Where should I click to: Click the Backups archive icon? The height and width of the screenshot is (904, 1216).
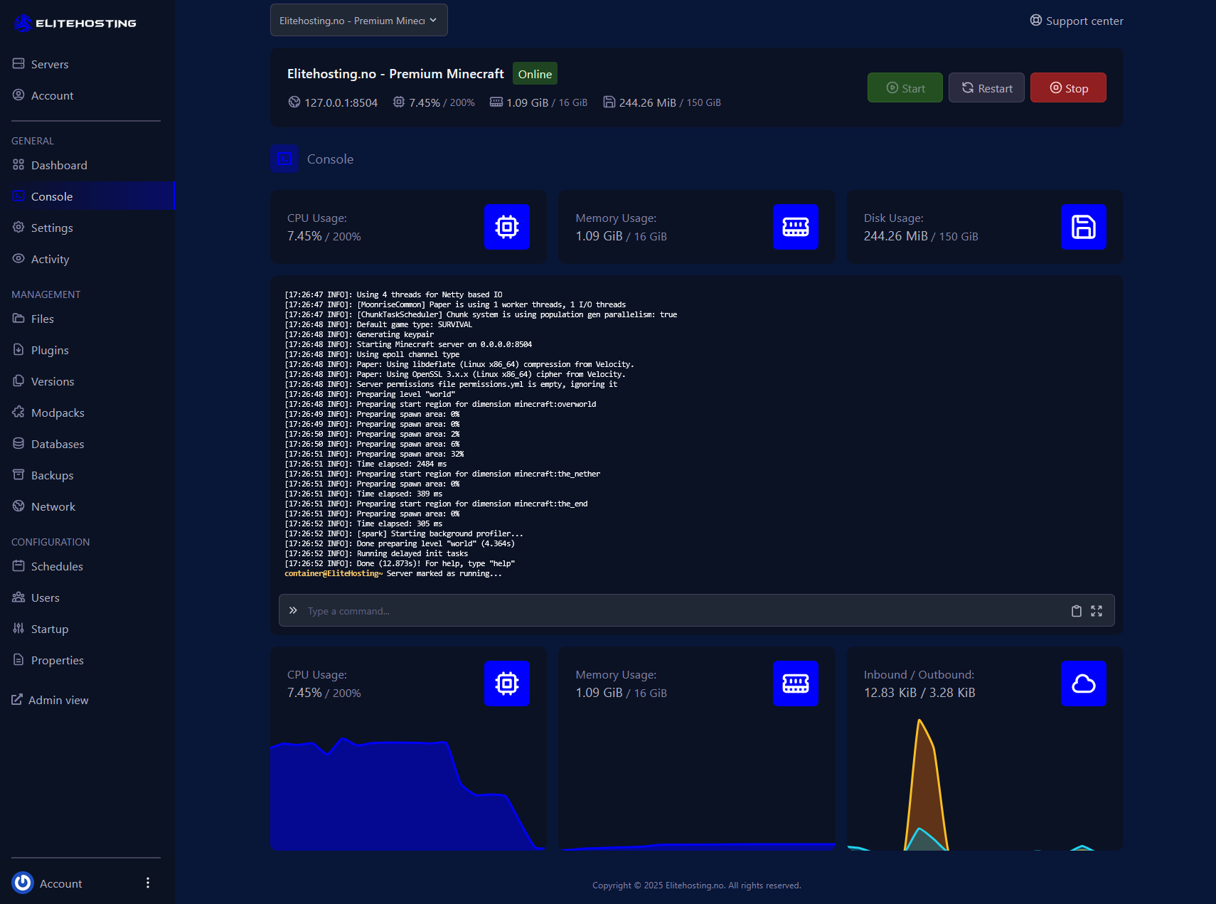[18, 475]
